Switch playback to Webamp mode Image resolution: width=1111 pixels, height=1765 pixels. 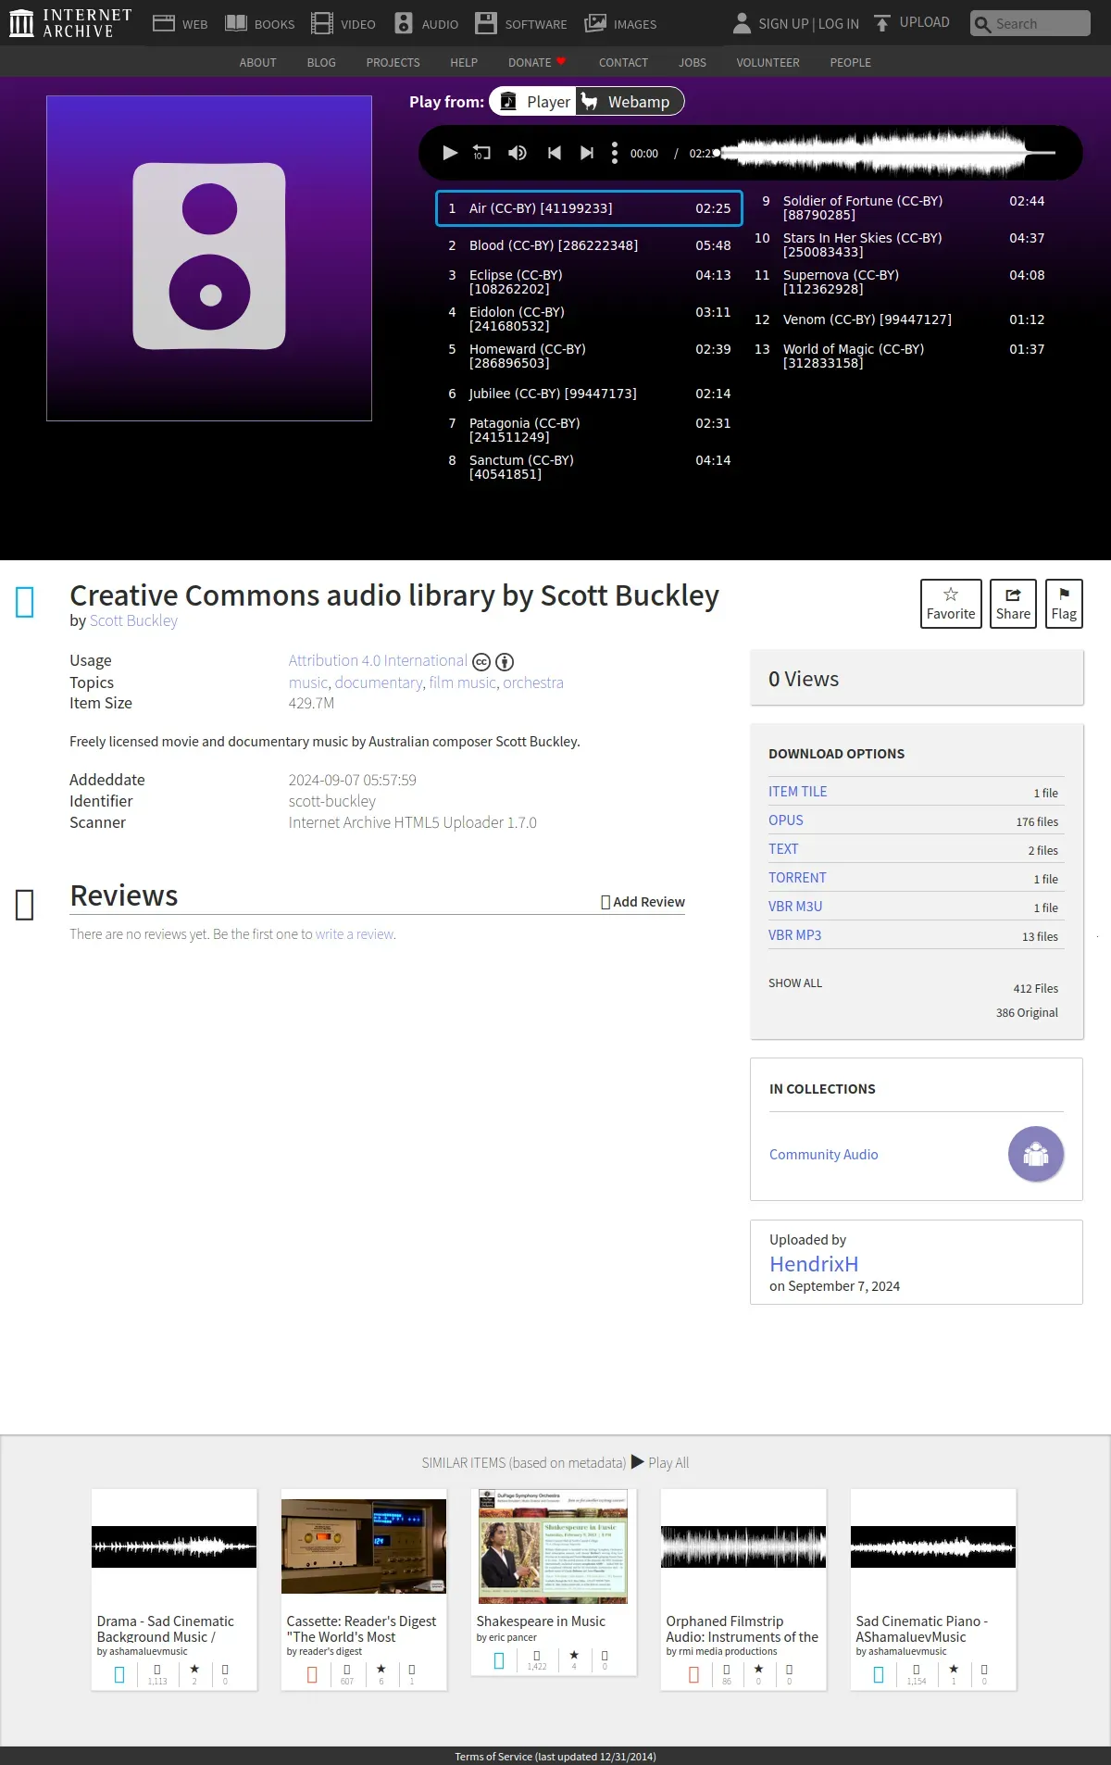click(x=630, y=102)
